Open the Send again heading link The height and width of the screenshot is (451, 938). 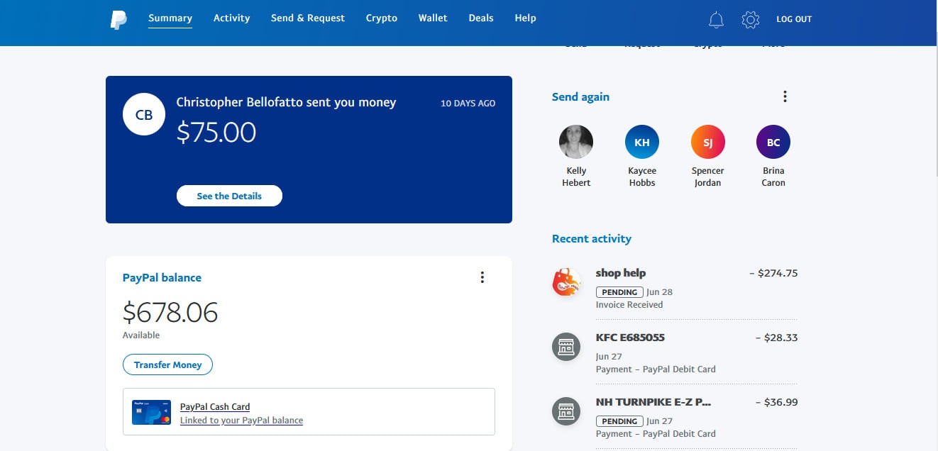(x=580, y=97)
